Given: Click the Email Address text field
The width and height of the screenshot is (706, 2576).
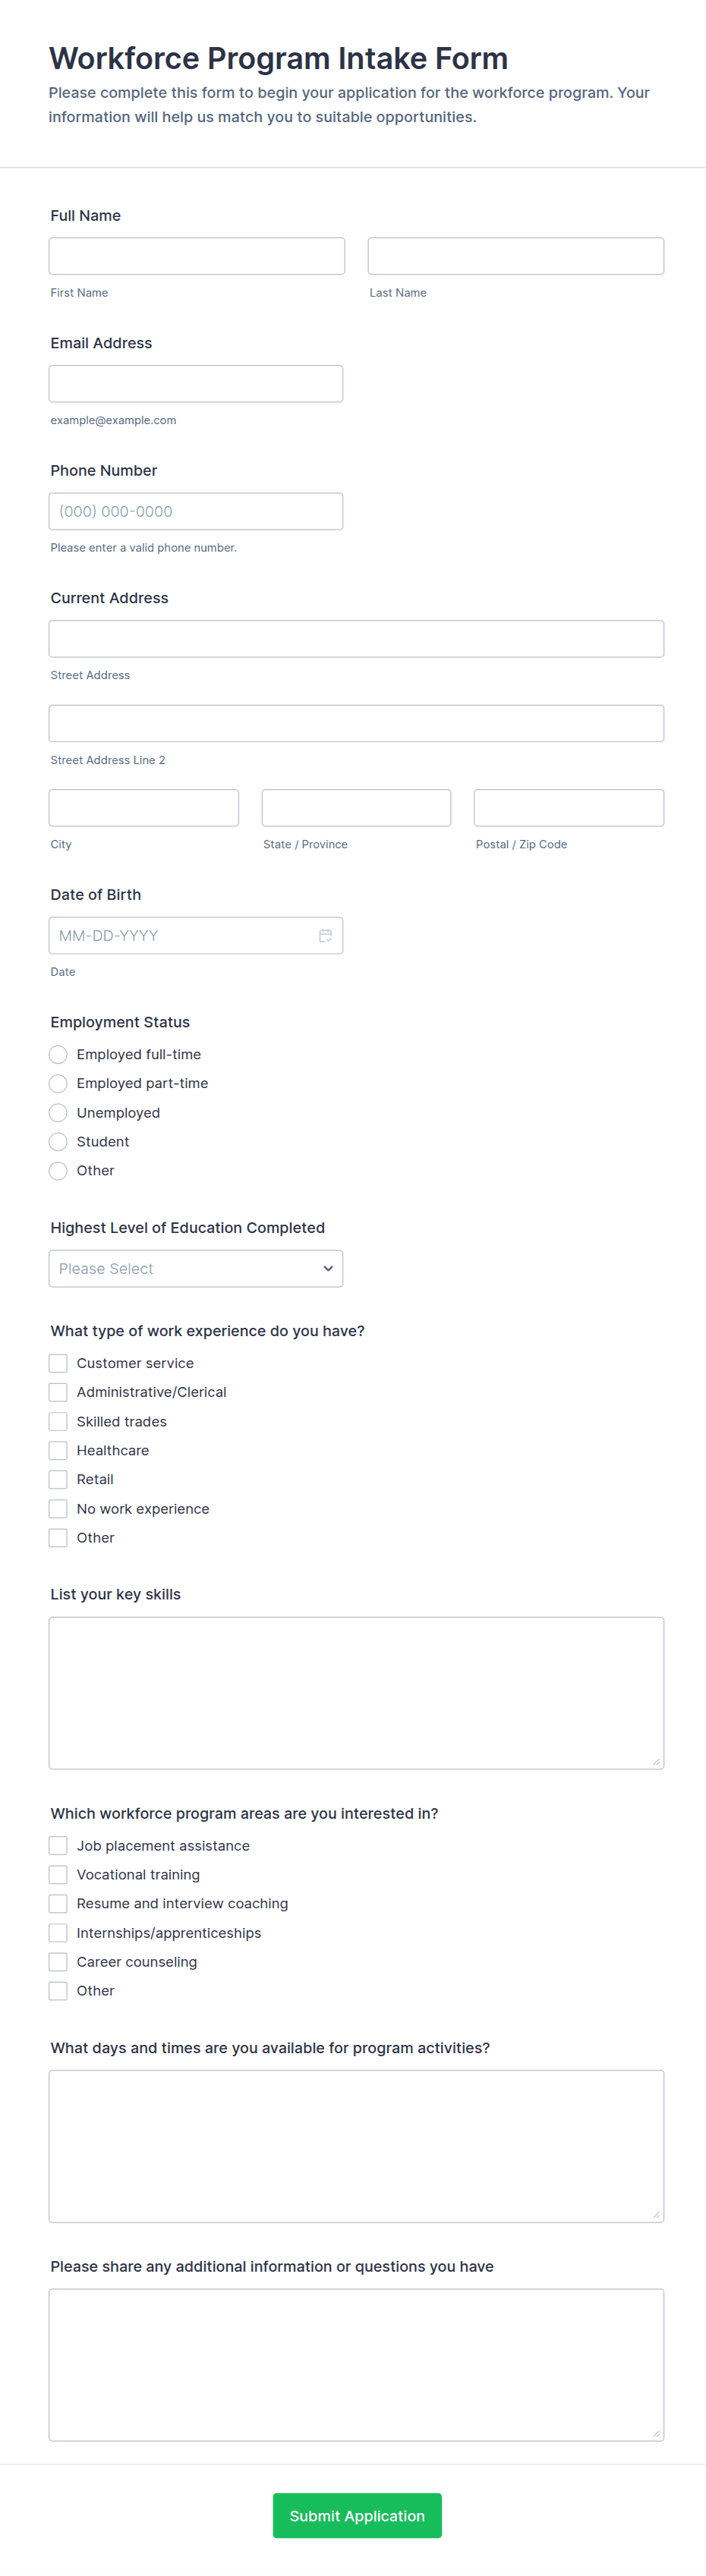Looking at the screenshot, I should coord(196,384).
